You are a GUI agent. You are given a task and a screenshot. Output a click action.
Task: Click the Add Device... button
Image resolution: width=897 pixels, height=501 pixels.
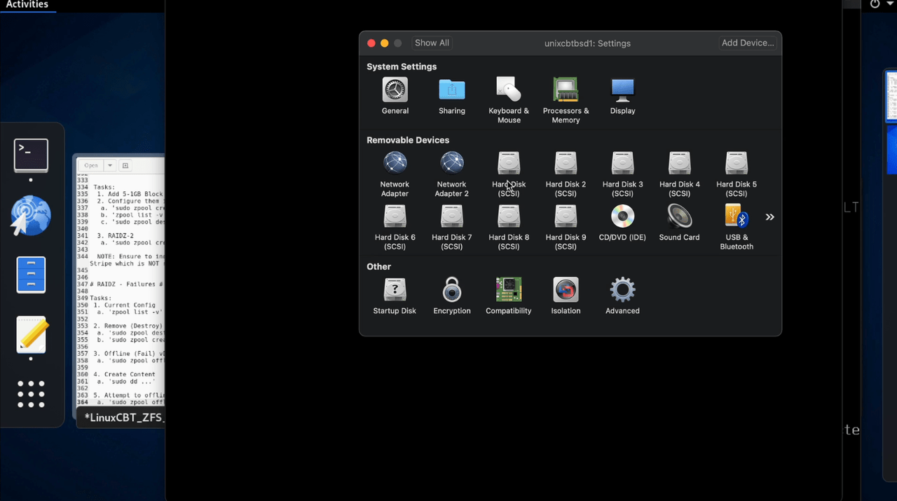748,43
